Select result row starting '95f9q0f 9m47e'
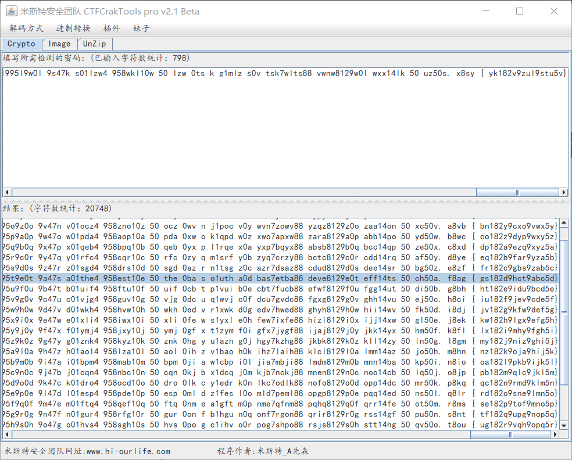This screenshot has width=572, height=460. pyautogui.click(x=281, y=404)
